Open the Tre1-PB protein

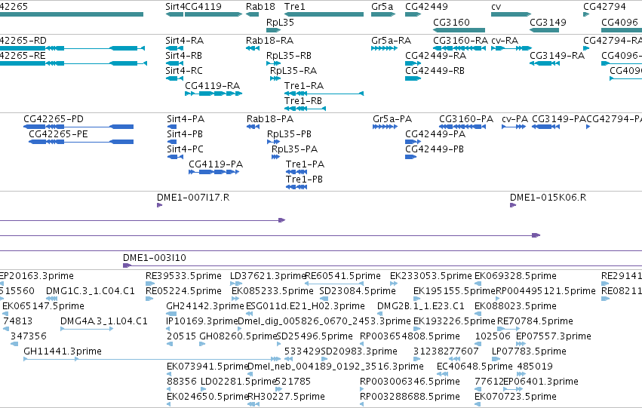click(x=296, y=187)
